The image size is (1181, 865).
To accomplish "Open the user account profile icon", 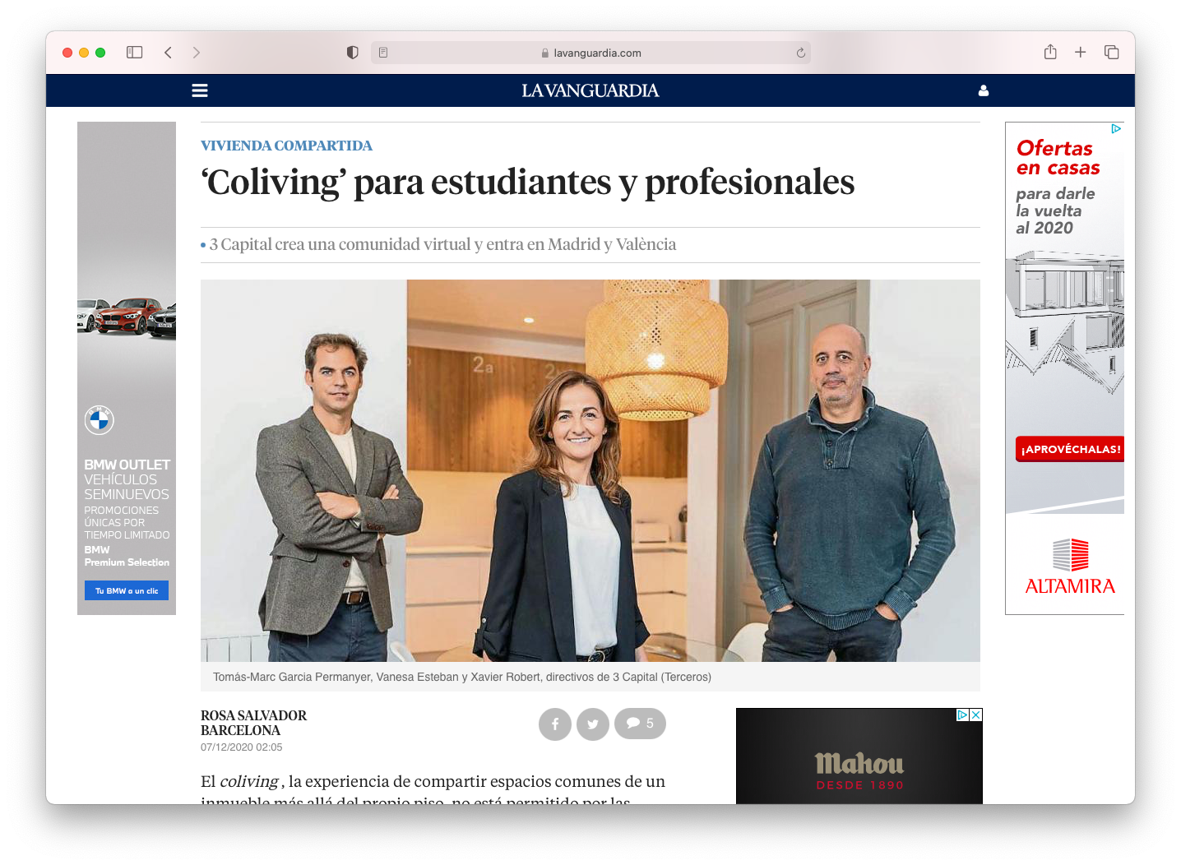I will [x=984, y=90].
